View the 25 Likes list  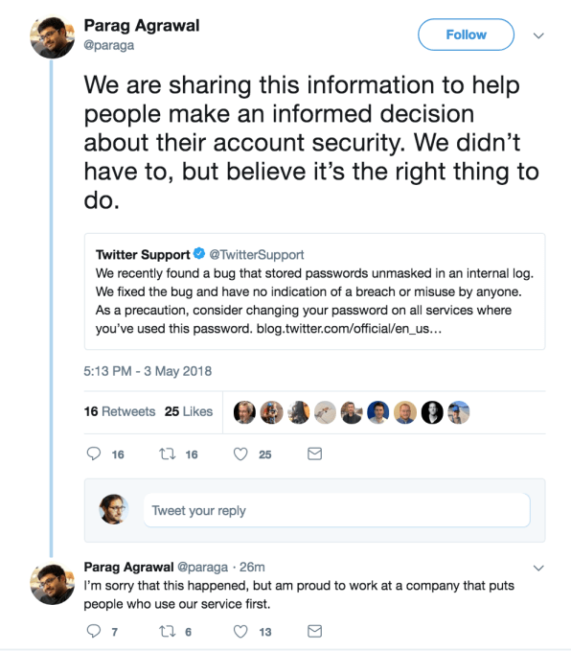[x=189, y=411]
